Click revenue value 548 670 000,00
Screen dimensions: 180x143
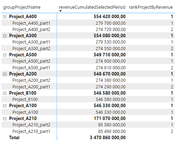(110, 74)
